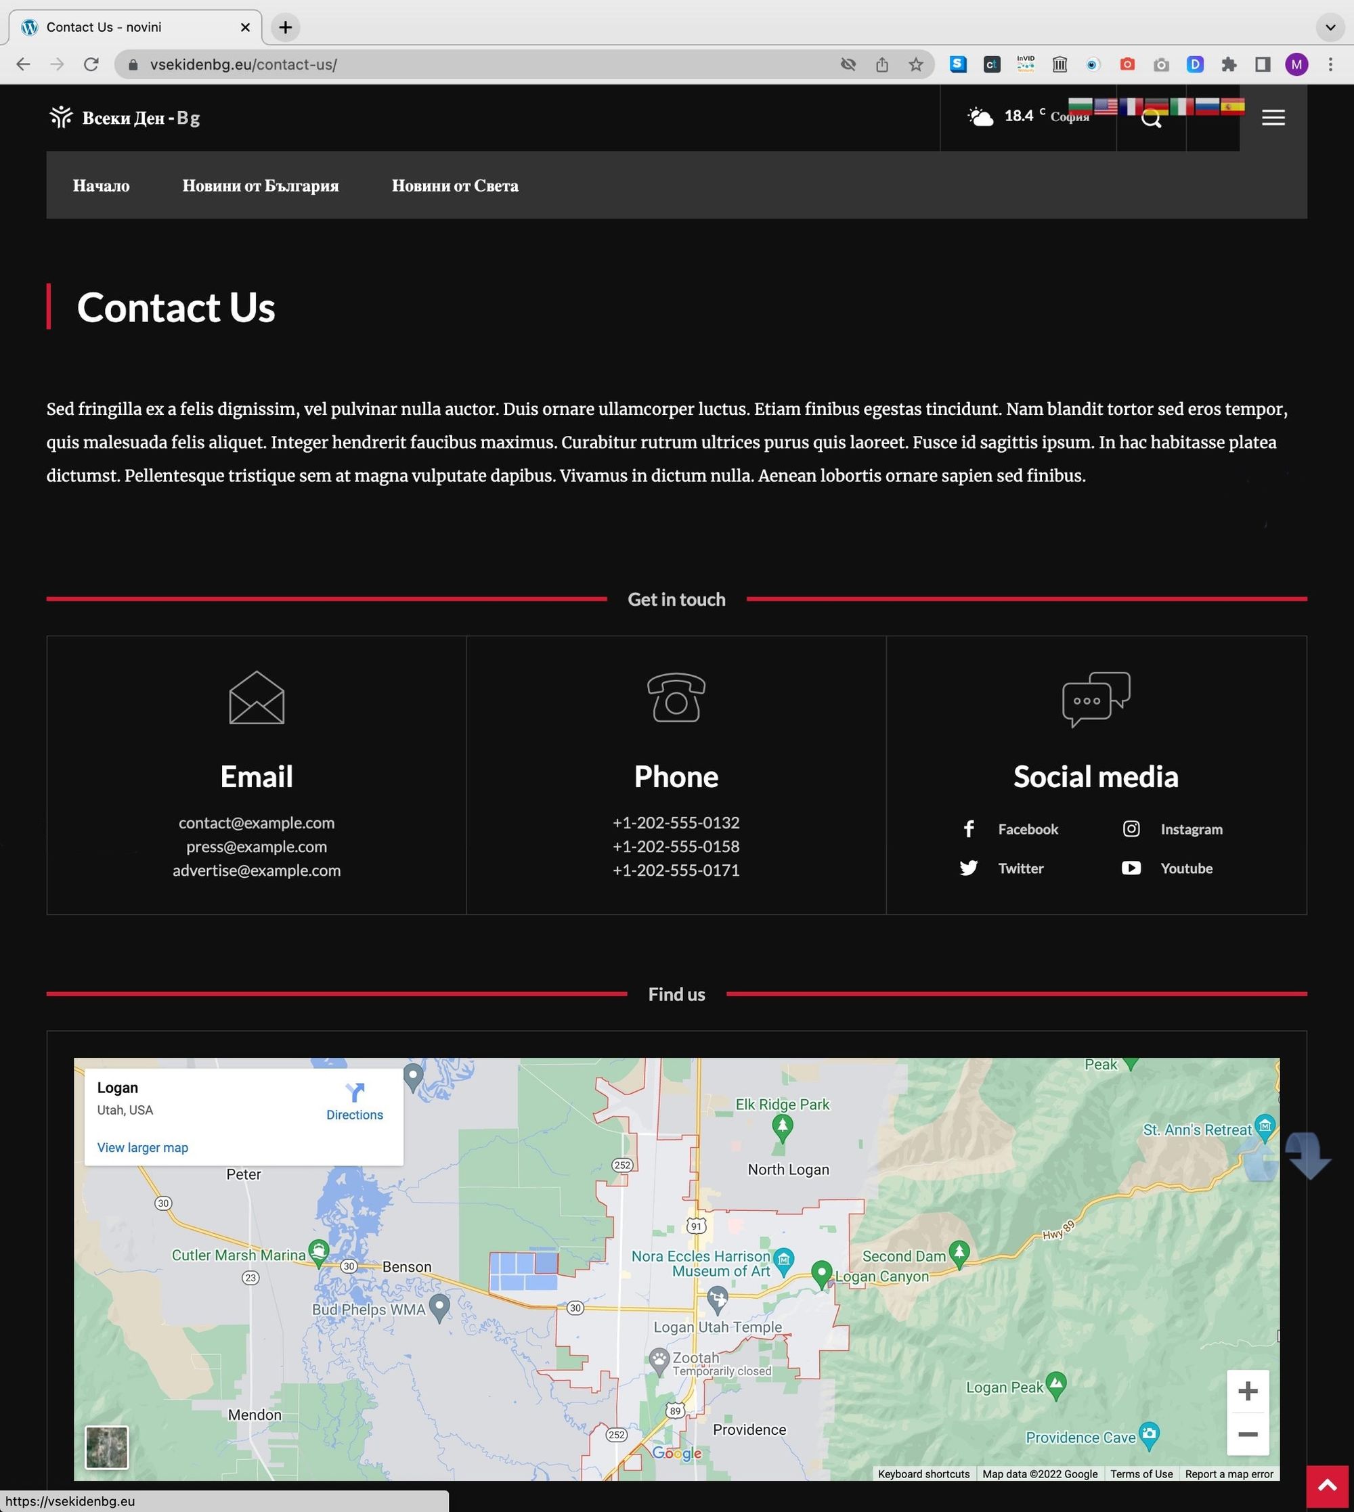Open Chrome's Extensions puzzle icon
Image resolution: width=1354 pixels, height=1512 pixels.
click(x=1229, y=65)
